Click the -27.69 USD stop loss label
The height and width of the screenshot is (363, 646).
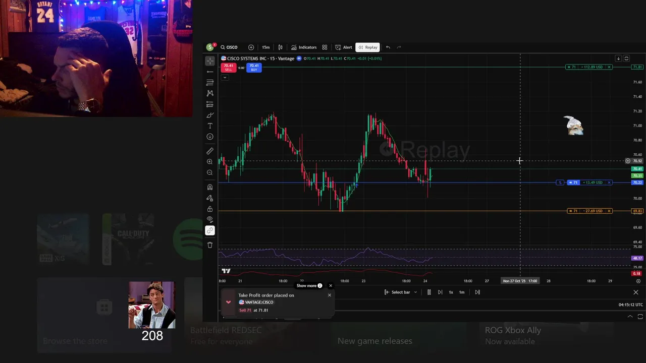(593, 211)
